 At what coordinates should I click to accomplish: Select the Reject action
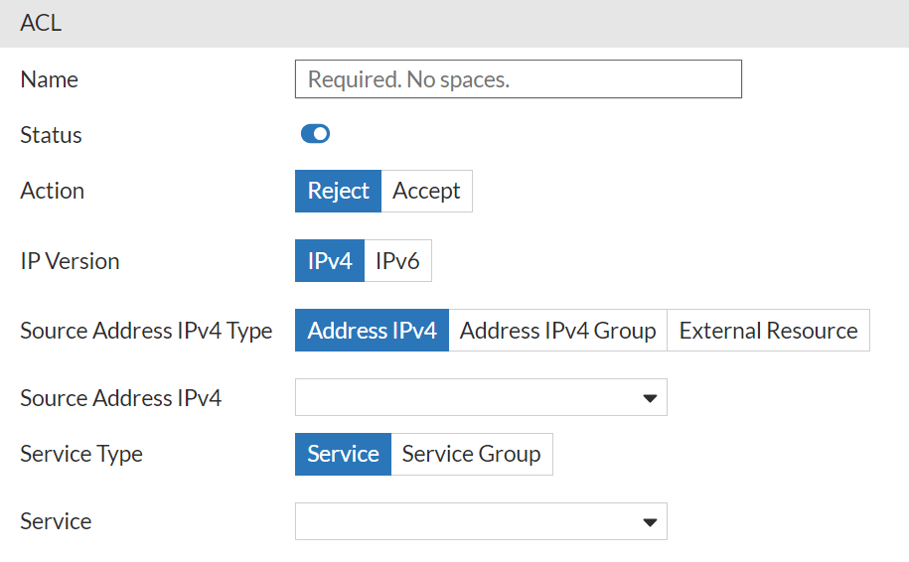pos(338,192)
